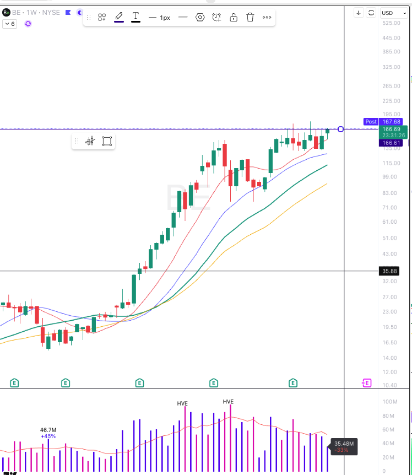Click the blue flag icon
This screenshot has height=475, width=412.
tap(68, 13)
